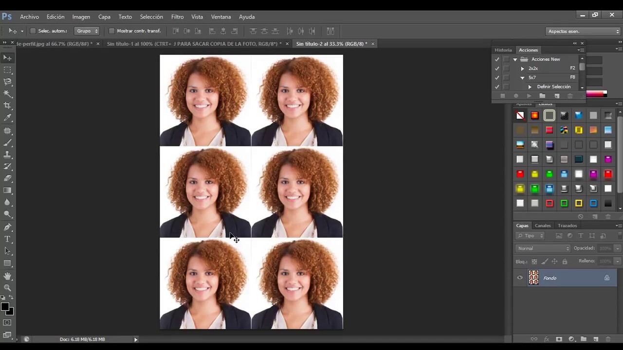Open the Capa menu
Screen dimensions: 623x350
[x=104, y=17]
